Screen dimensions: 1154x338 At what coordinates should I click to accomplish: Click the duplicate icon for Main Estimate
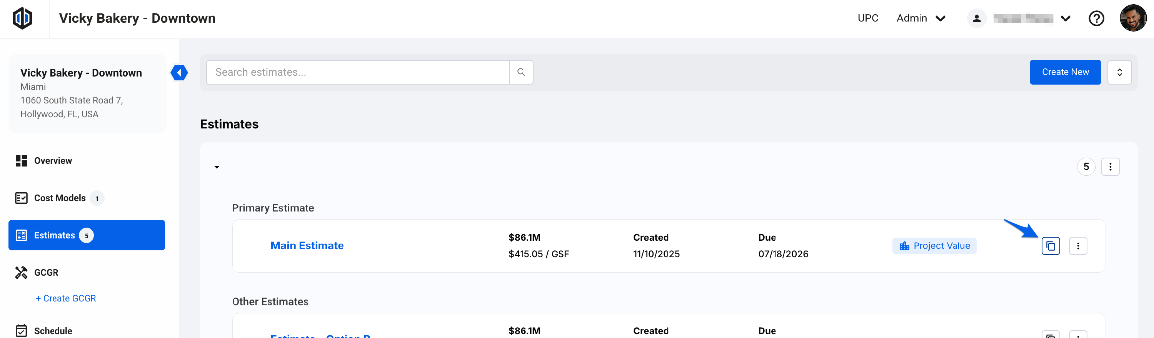1051,246
